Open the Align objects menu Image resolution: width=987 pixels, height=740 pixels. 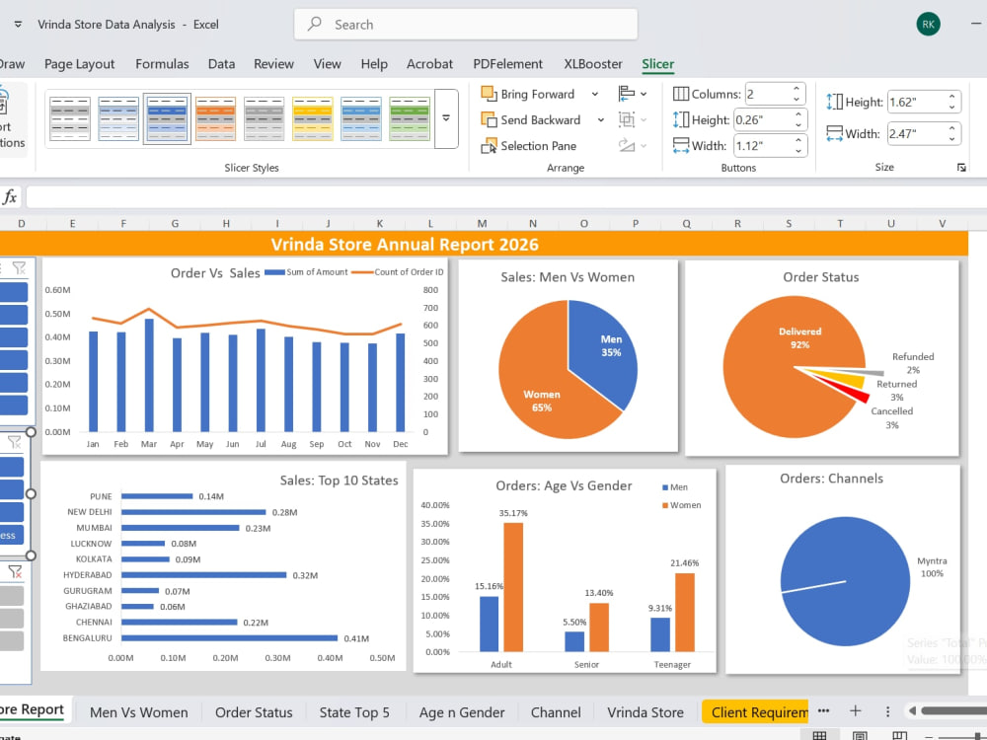coord(632,94)
